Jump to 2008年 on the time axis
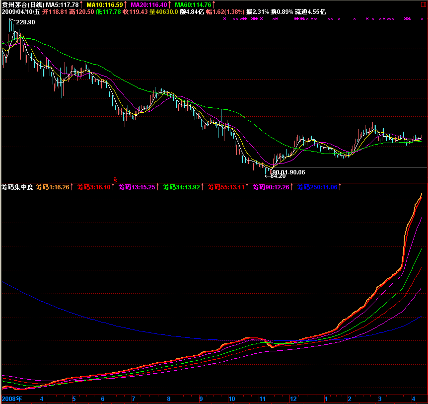Screen dimensions: 428x404 click(12, 399)
